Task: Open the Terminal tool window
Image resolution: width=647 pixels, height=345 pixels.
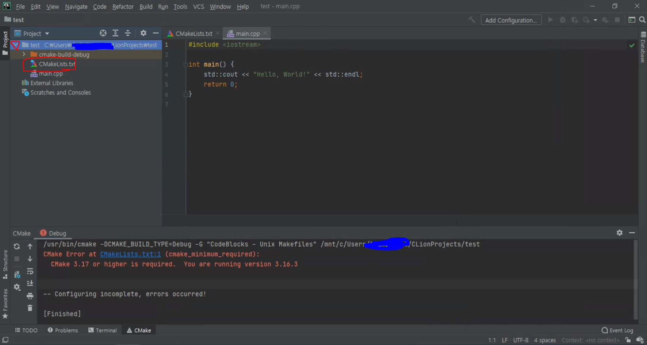Action: 102,330
